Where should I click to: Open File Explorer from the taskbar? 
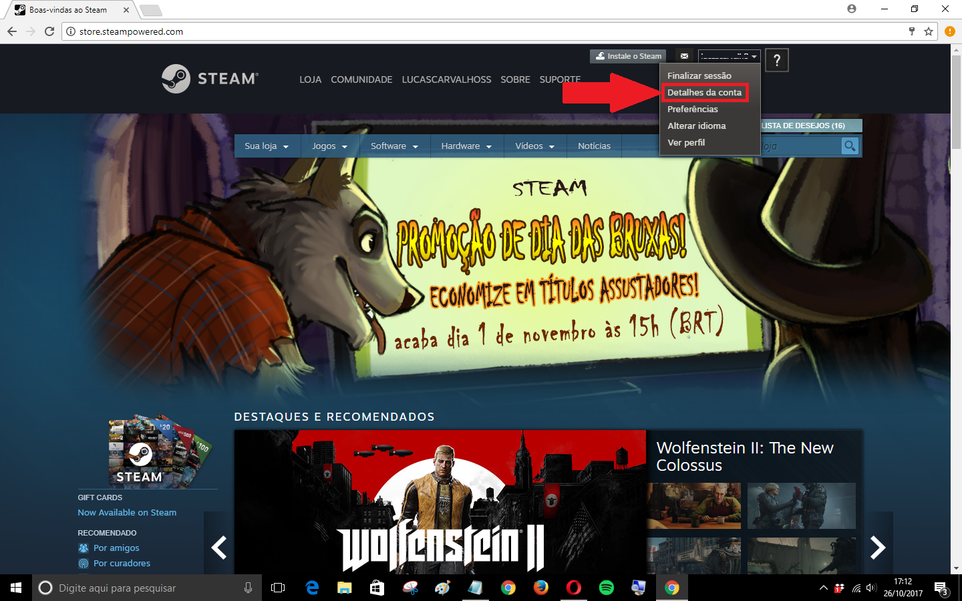tap(345, 588)
